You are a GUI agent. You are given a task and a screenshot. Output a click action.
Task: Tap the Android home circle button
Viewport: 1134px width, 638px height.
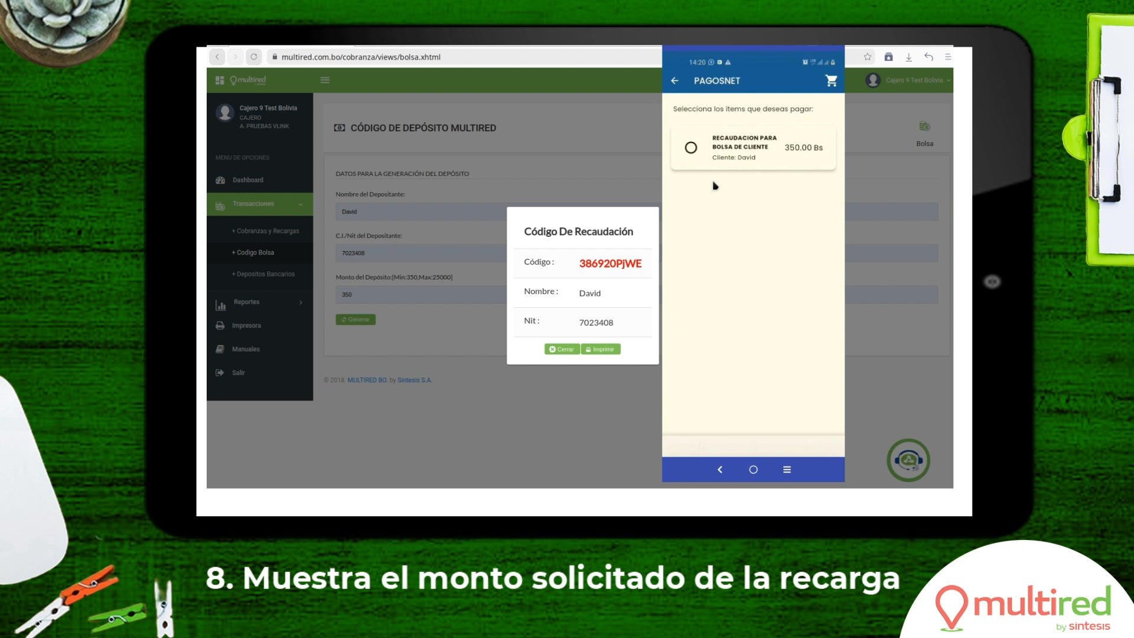click(753, 470)
